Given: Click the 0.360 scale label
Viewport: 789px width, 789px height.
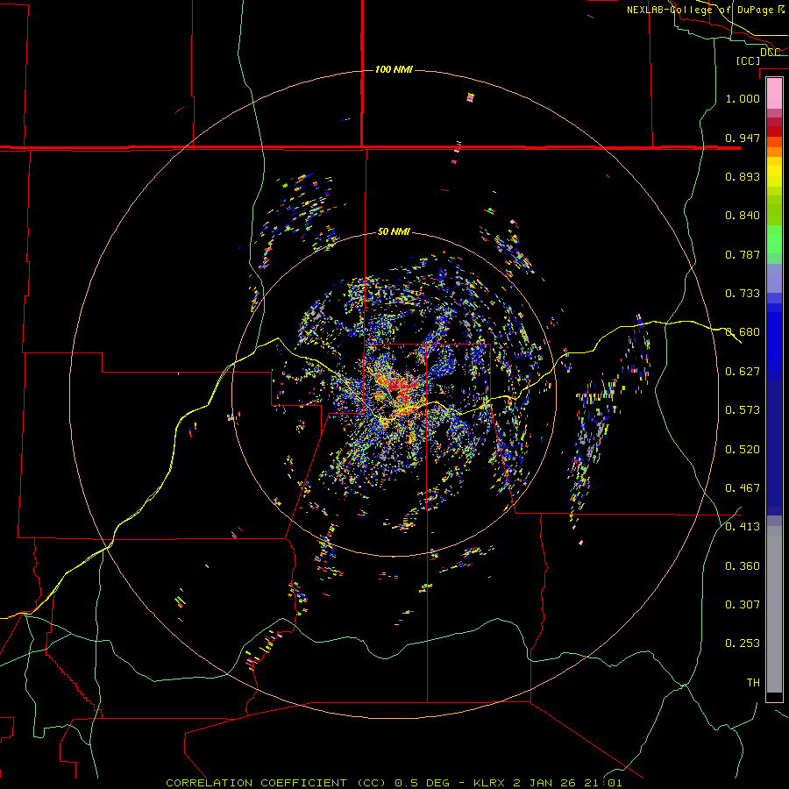Looking at the screenshot, I should tap(743, 566).
